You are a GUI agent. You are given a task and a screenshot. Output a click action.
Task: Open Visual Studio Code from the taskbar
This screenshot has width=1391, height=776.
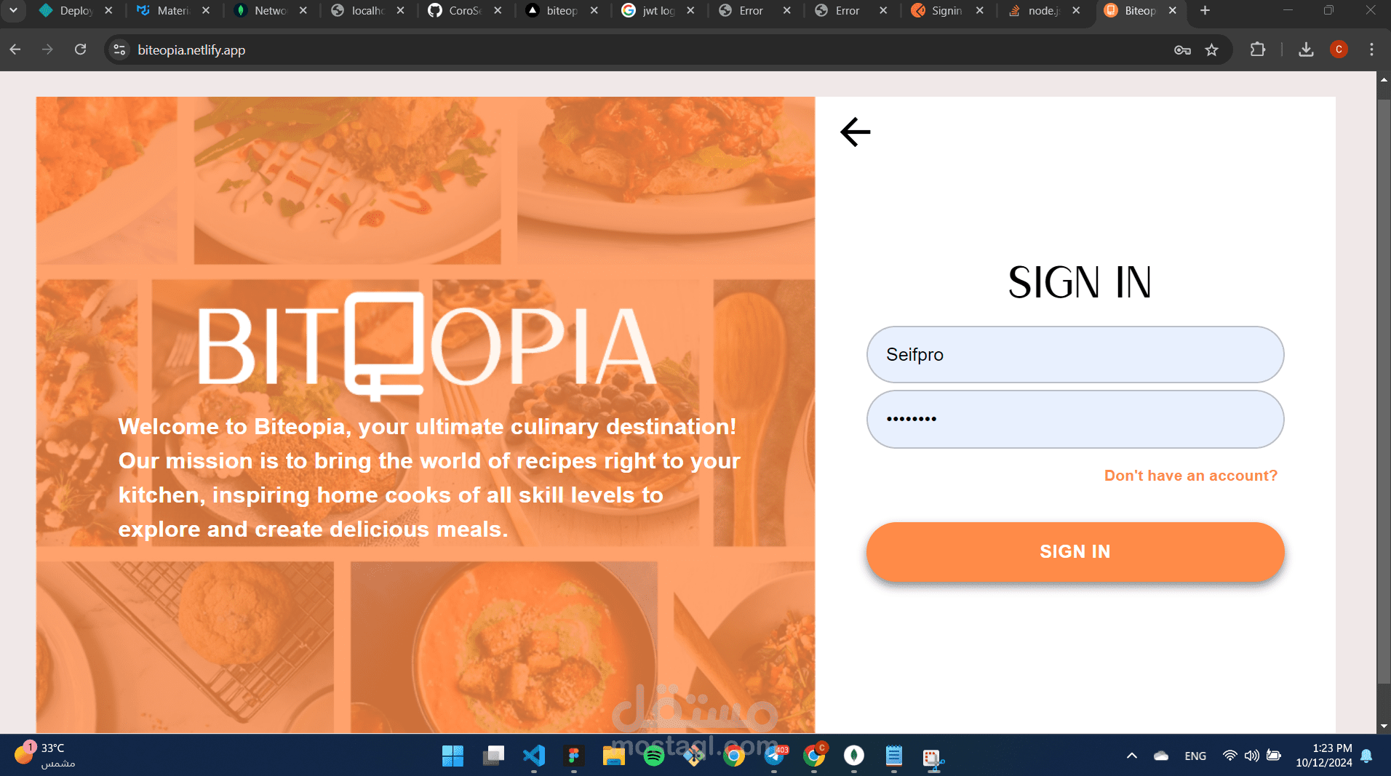(x=534, y=756)
